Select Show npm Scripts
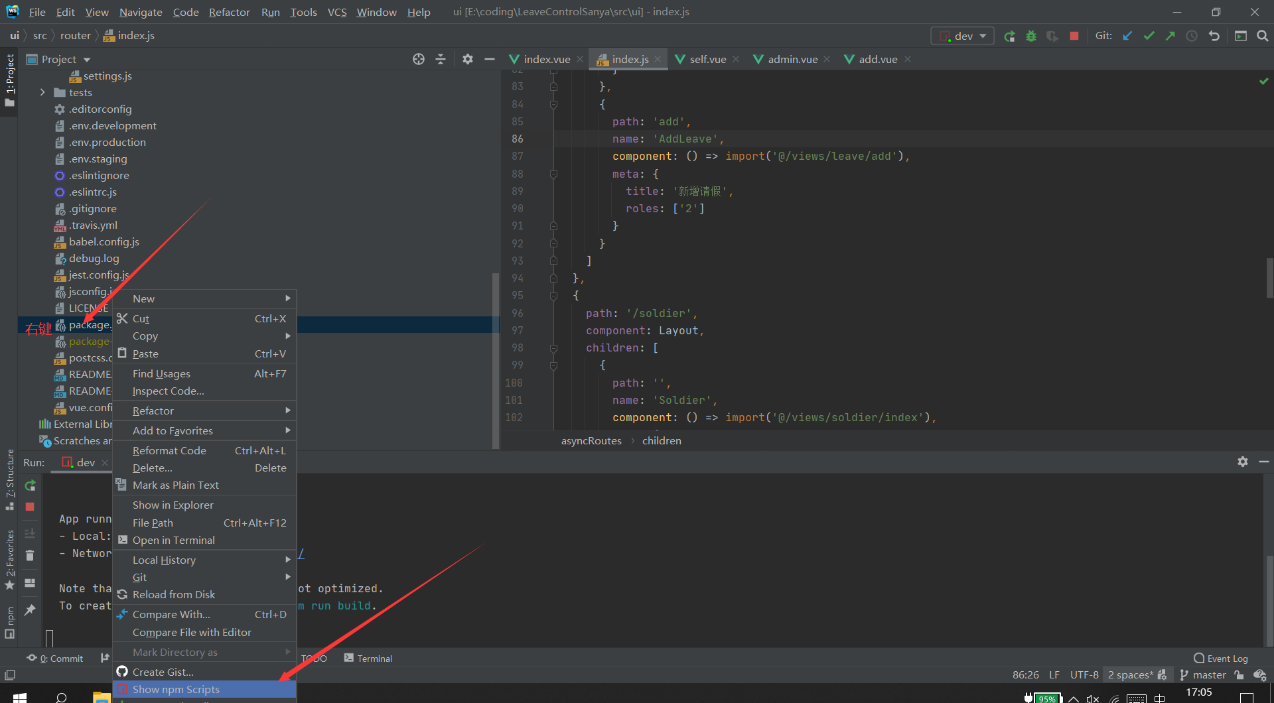This screenshot has height=703, width=1274. pyautogui.click(x=204, y=689)
